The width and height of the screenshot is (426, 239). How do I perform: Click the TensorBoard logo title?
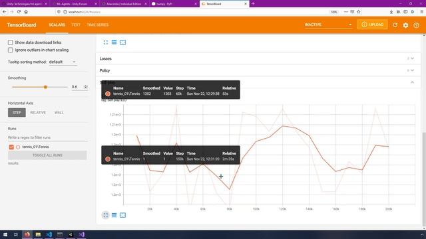(x=21, y=25)
